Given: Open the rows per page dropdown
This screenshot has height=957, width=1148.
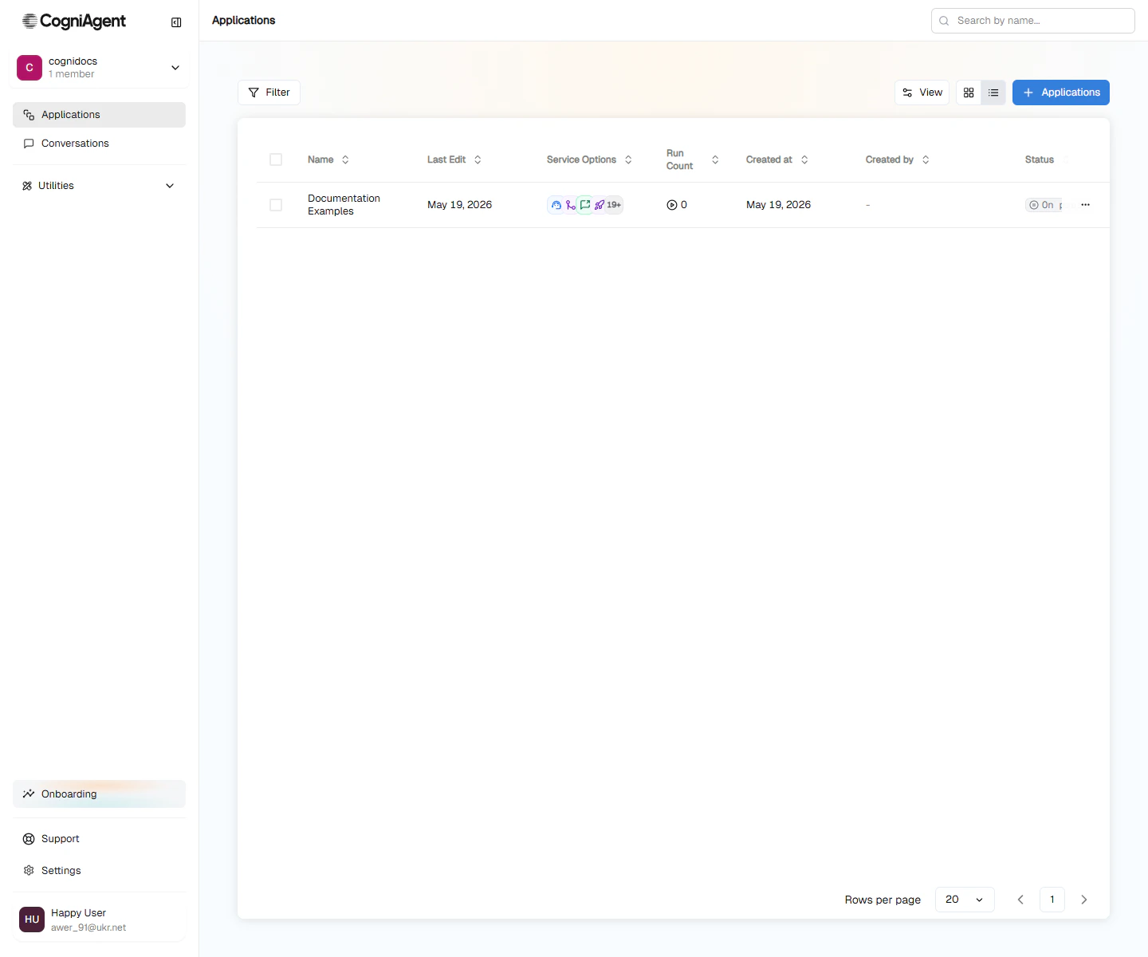Looking at the screenshot, I should click(x=965, y=900).
